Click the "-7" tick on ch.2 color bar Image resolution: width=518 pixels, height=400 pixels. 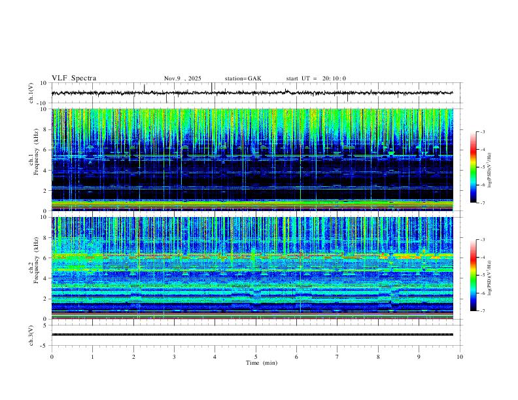click(x=483, y=311)
